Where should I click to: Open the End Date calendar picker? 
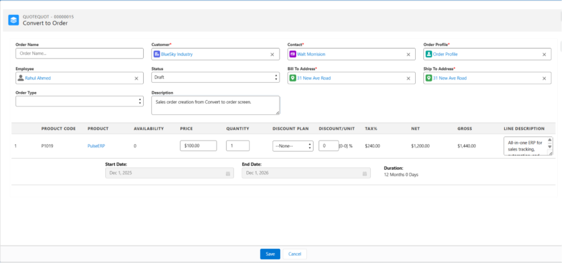click(364, 173)
